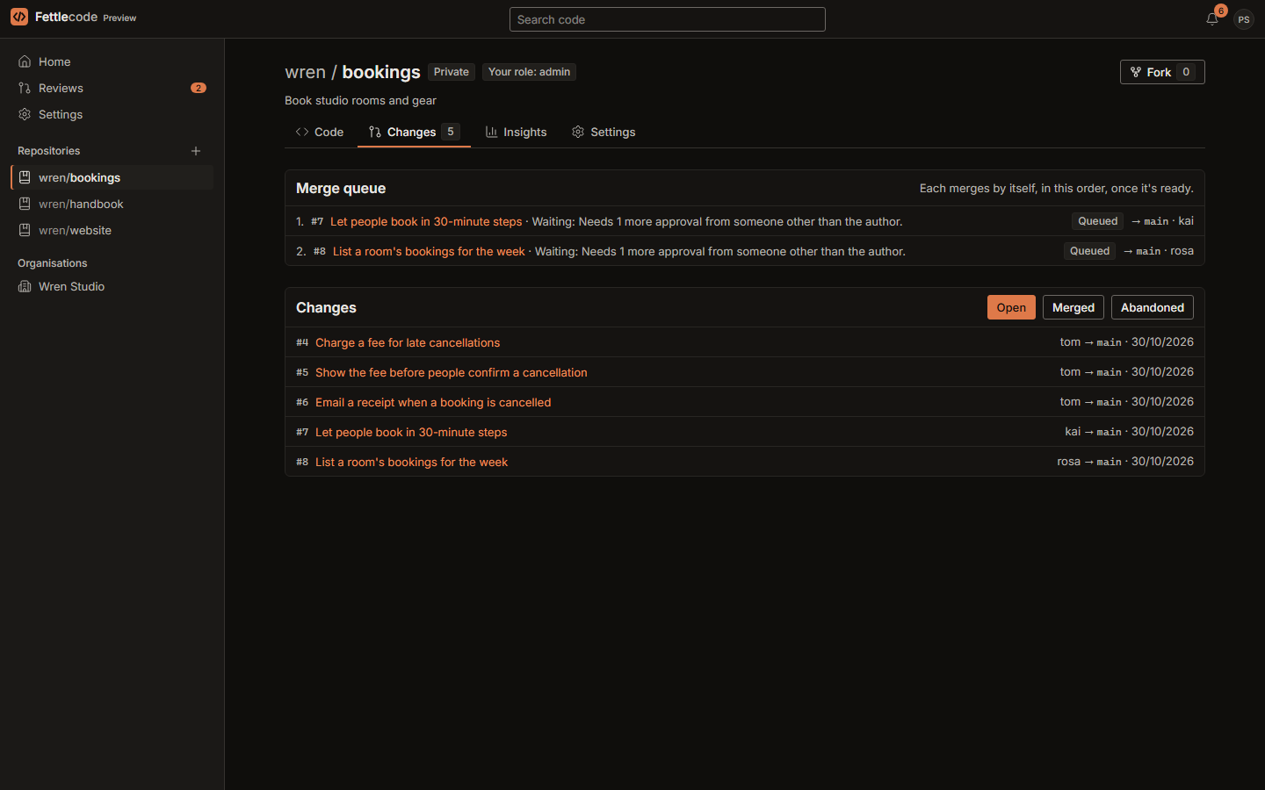The height and width of the screenshot is (790, 1265).
Task: Filter changes to Abandoned
Action: [1153, 307]
